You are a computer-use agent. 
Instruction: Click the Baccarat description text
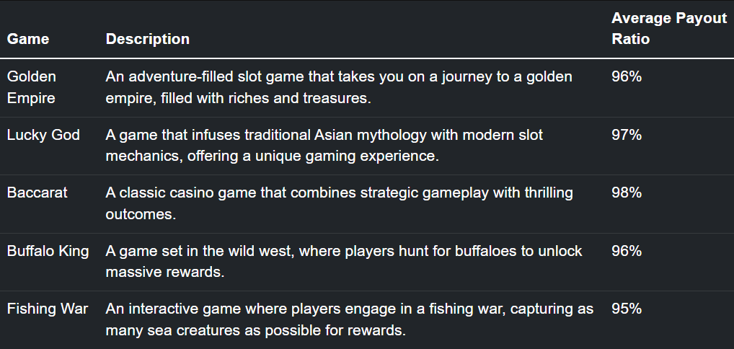[340, 203]
